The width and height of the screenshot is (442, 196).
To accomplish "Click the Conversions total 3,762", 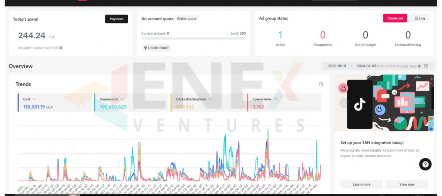I will point(259,107).
